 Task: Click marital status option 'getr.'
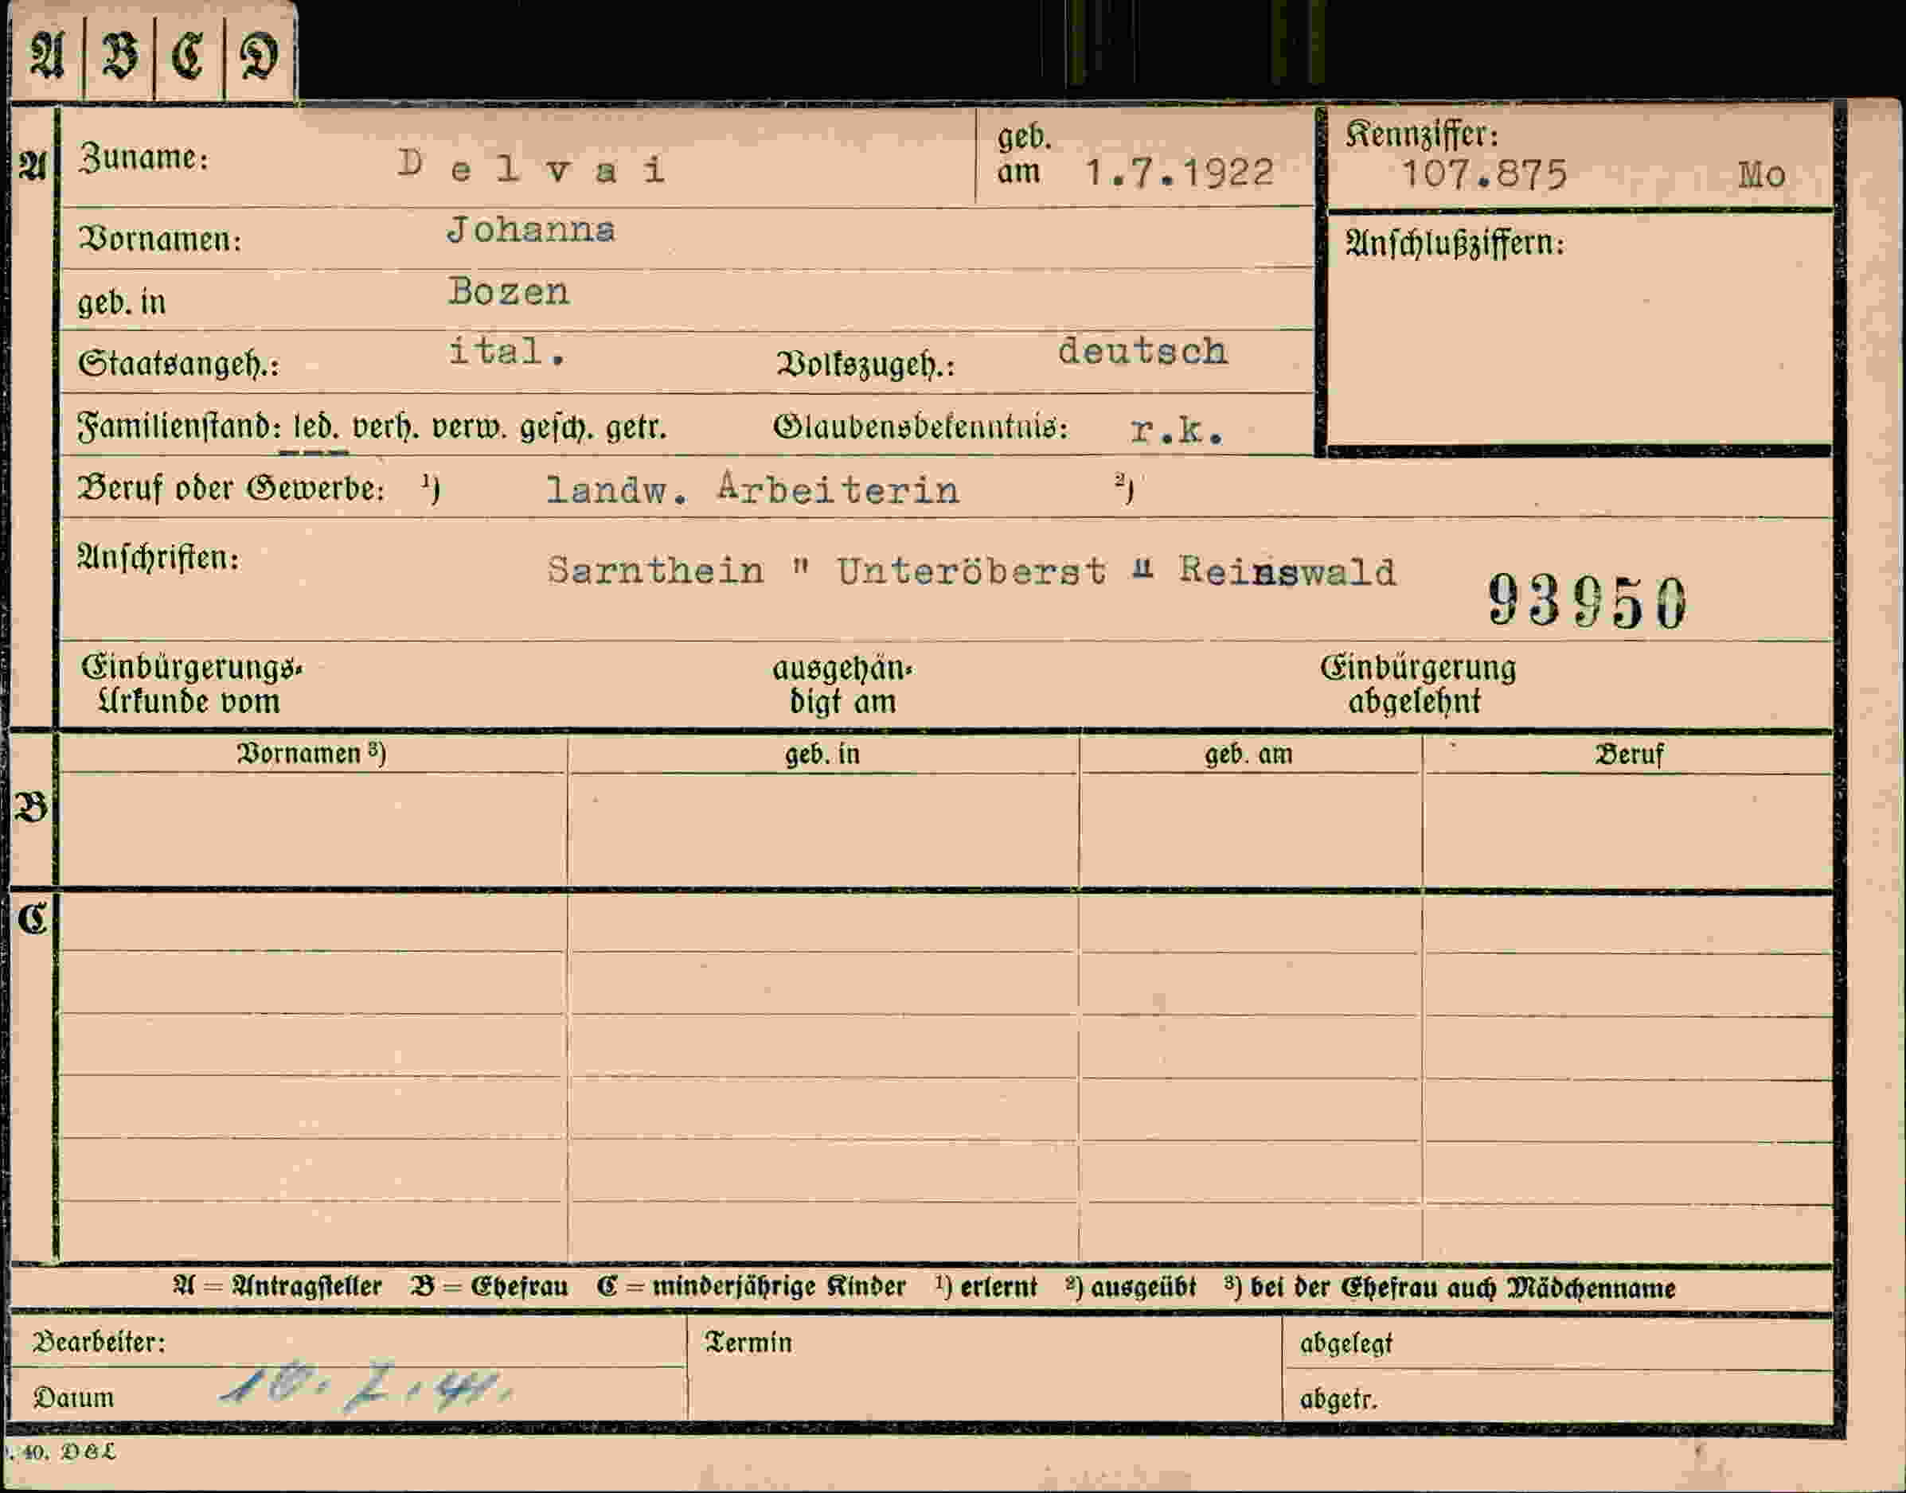click(636, 428)
